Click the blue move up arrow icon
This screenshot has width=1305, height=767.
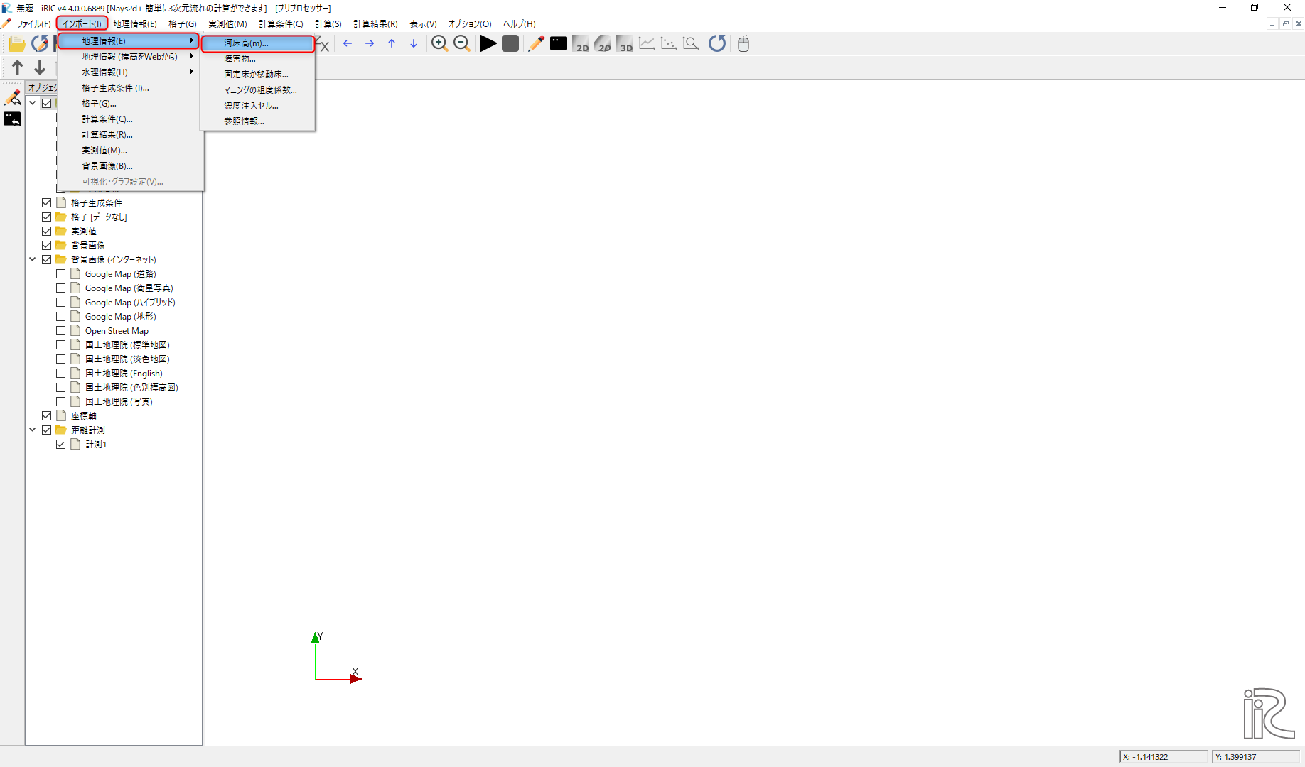392,44
